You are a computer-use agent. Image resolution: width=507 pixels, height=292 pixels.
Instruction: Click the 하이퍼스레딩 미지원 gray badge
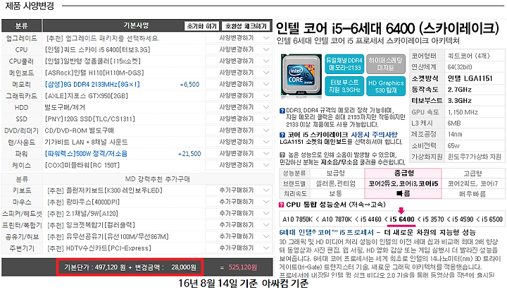(385, 64)
